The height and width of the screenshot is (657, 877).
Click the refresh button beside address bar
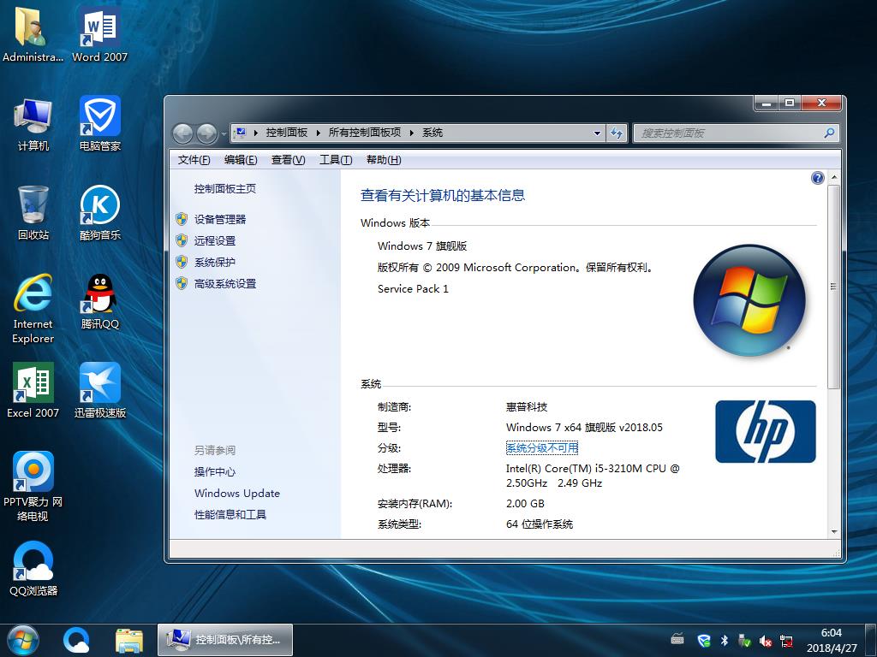[x=616, y=133]
